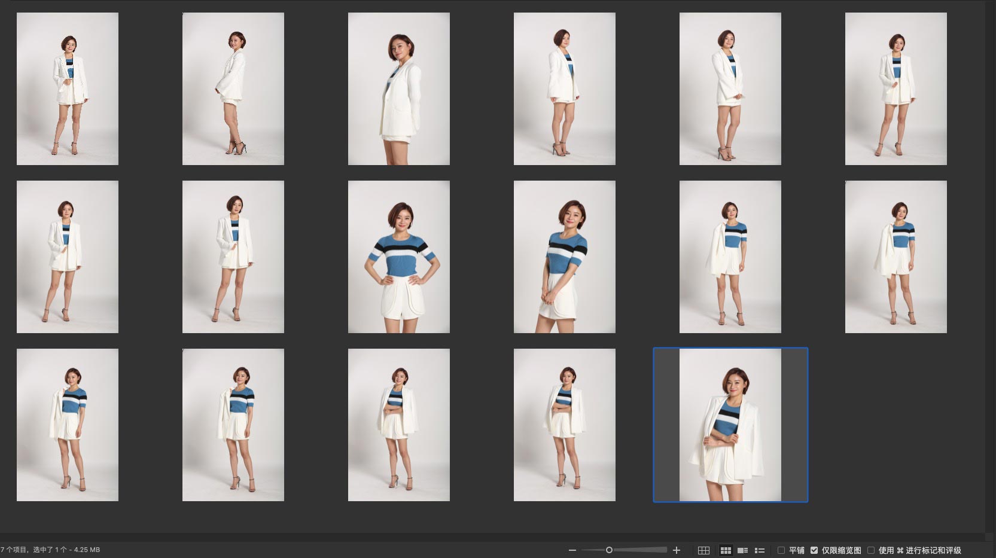996x558 pixels.
Task: Click the lock grid view icon
Action: pos(703,550)
